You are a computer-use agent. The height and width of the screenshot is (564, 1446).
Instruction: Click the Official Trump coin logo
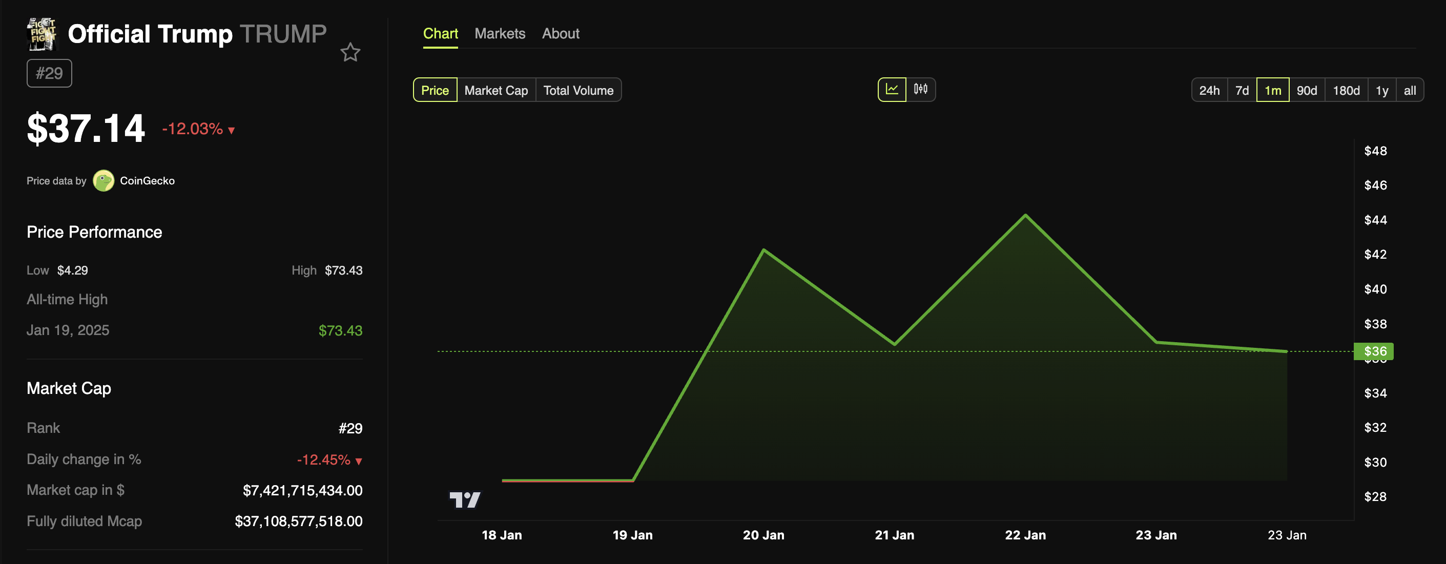click(42, 34)
